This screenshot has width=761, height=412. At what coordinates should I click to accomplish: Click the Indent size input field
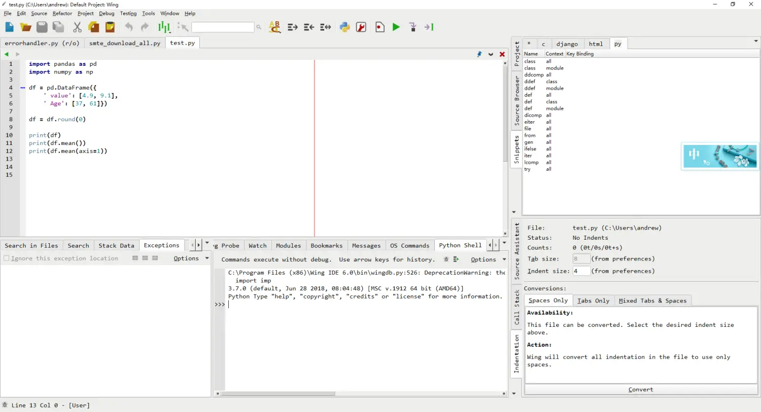click(581, 271)
